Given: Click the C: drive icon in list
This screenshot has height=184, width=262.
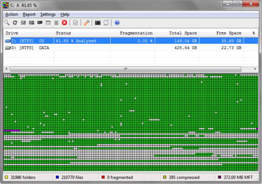Looking at the screenshot, I should tap(8, 41).
